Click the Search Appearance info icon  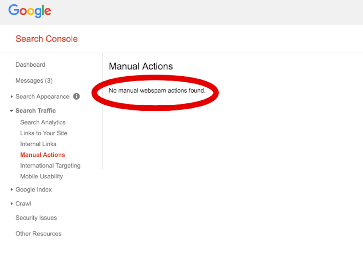[x=76, y=96]
